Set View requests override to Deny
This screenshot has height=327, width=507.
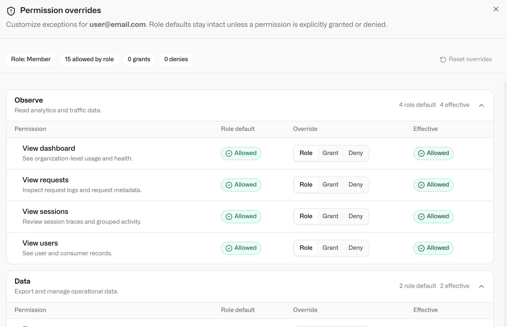pyautogui.click(x=355, y=185)
